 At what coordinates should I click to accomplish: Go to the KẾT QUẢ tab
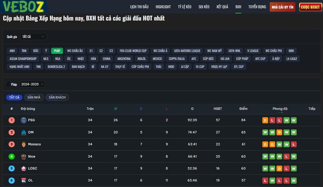point(222,7)
